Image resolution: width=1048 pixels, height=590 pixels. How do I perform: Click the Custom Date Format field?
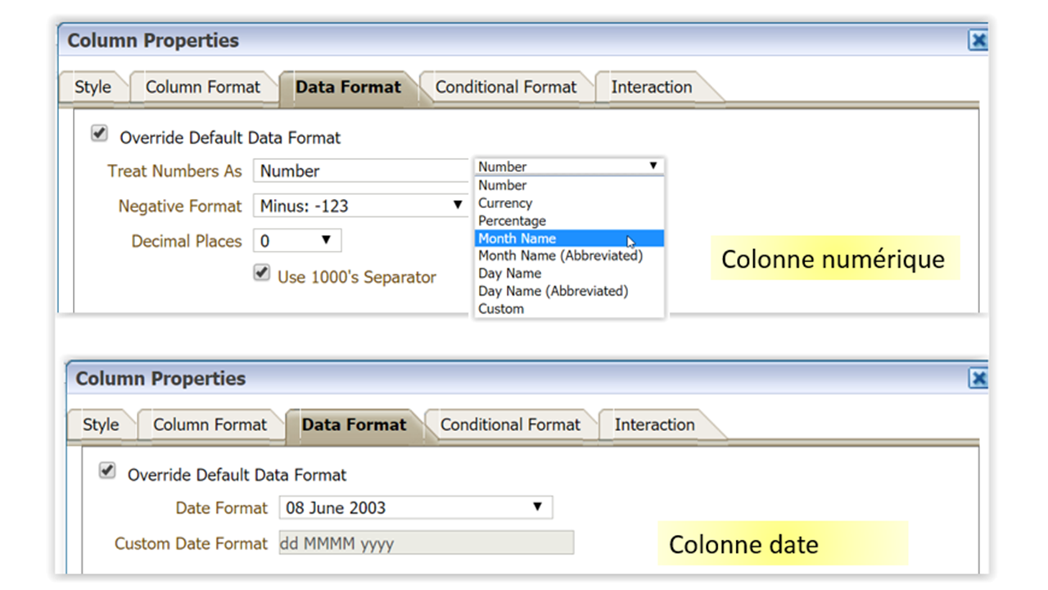click(x=427, y=542)
